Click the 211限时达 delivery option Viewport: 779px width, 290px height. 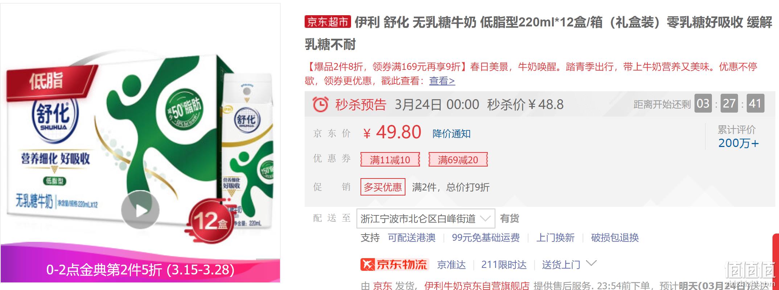(504, 265)
